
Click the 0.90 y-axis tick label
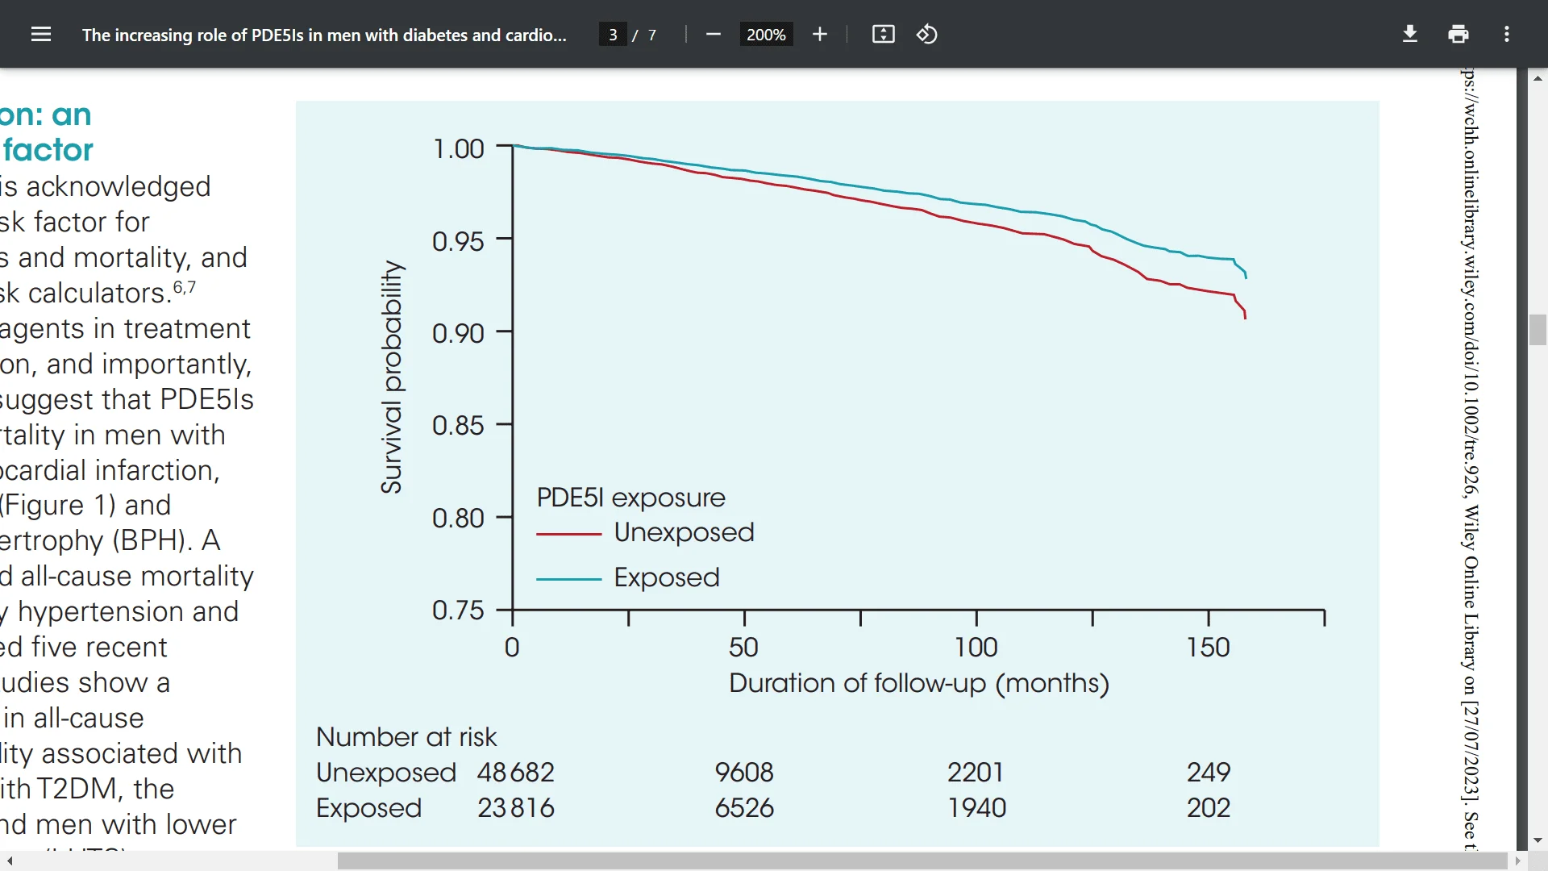[458, 333]
